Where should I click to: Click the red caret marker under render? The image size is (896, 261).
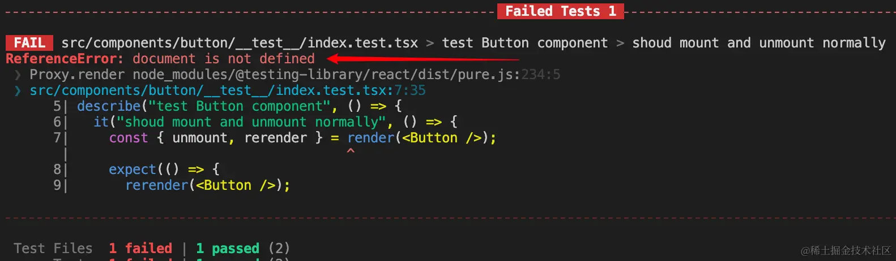351,151
